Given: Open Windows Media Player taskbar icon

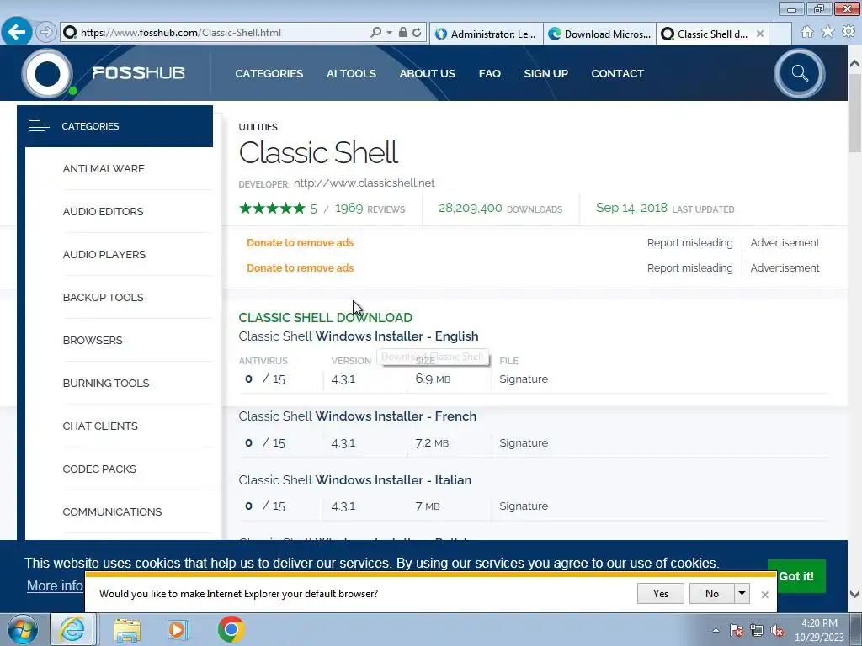Looking at the screenshot, I should (178, 629).
